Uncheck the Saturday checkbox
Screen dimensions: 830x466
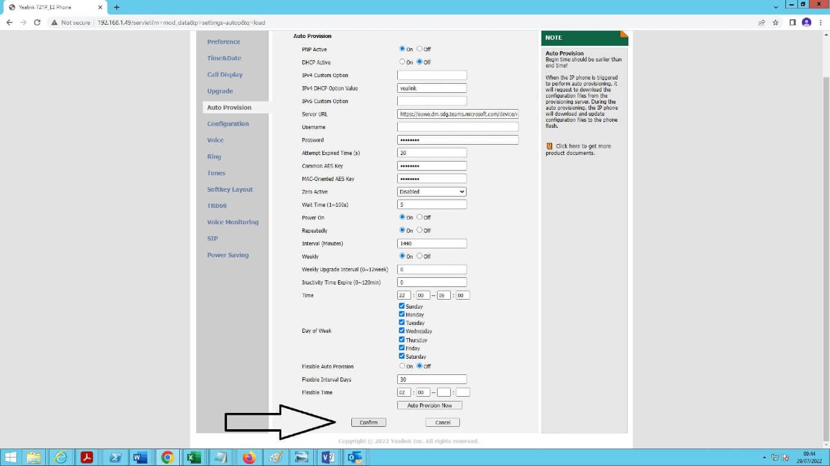pyautogui.click(x=402, y=355)
